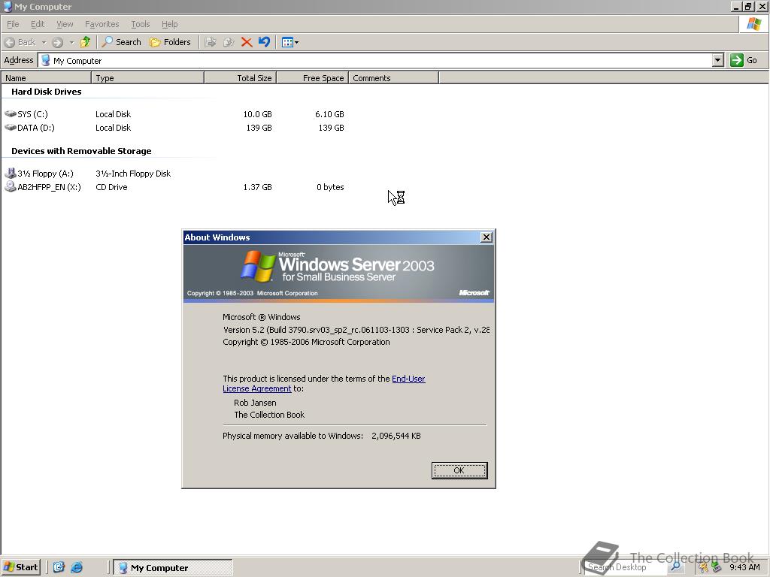The width and height of the screenshot is (770, 577).
Task: Click the '1.37 GB' total size value
Action: 257,187
